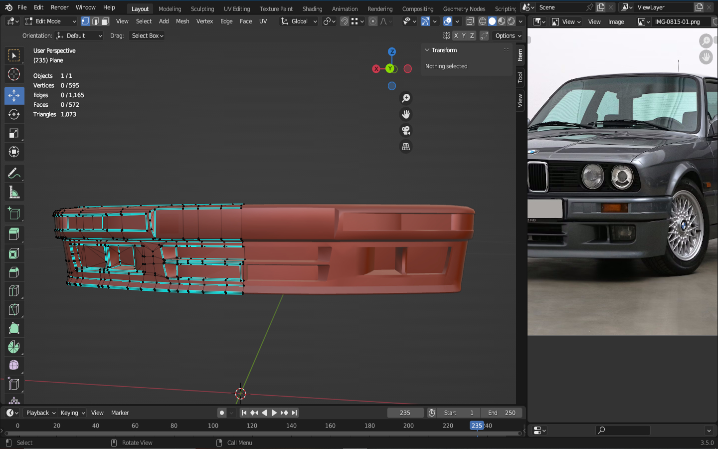The height and width of the screenshot is (449, 718).
Task: Click the End frame field
Action: point(502,413)
